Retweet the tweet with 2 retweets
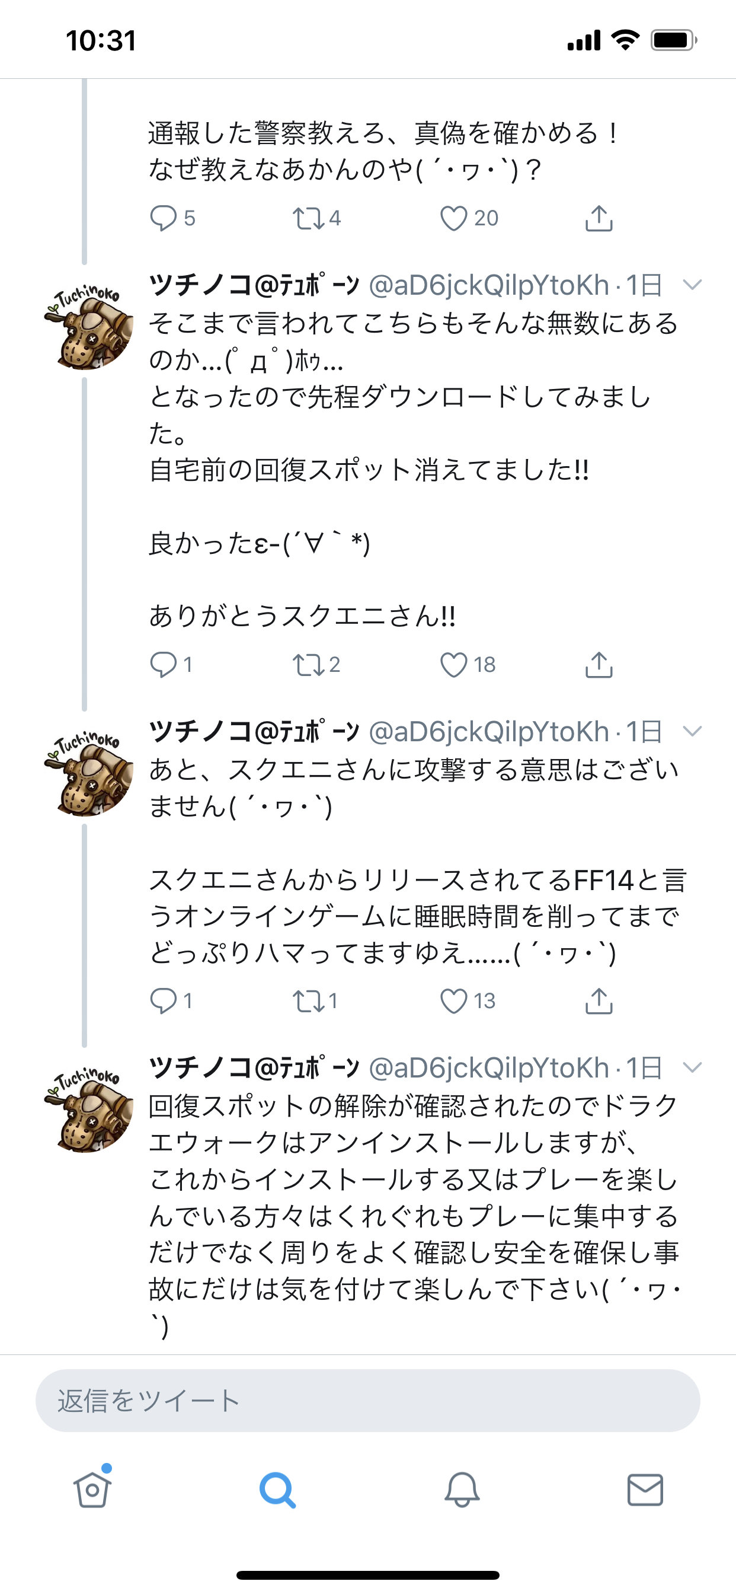 coord(308,665)
